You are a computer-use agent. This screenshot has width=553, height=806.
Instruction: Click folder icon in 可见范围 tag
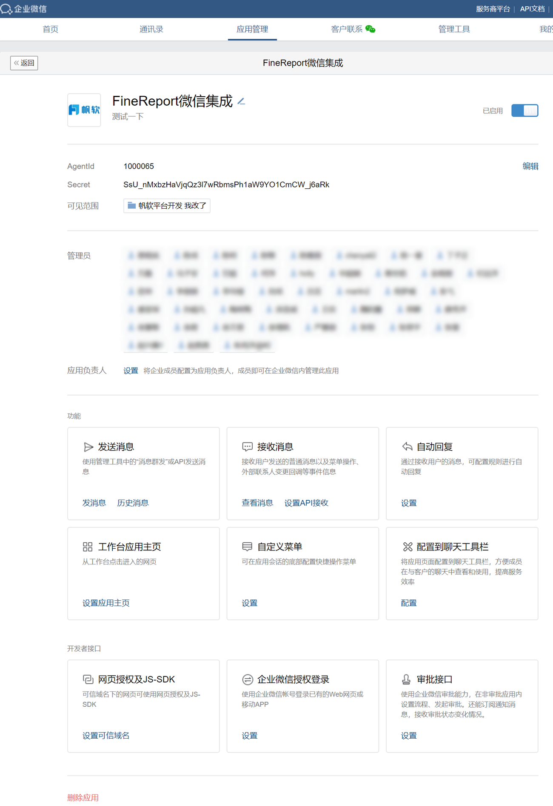(132, 206)
